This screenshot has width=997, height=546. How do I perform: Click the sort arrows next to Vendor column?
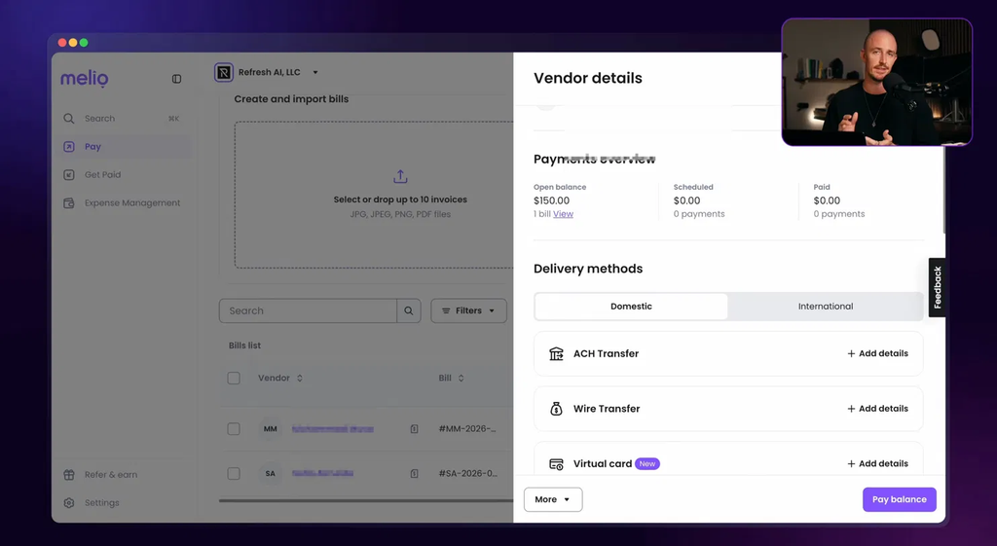tap(300, 379)
